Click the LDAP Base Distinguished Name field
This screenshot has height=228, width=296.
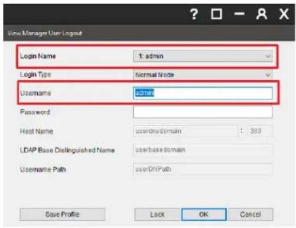pyautogui.click(x=203, y=150)
